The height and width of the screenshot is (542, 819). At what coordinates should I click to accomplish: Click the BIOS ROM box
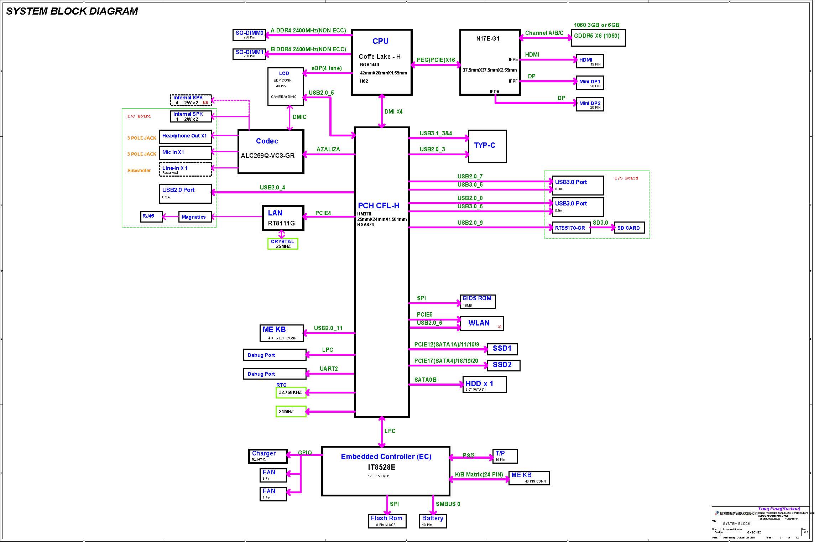pyautogui.click(x=477, y=301)
